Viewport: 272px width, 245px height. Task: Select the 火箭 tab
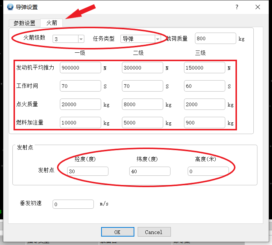pyautogui.click(x=51, y=23)
